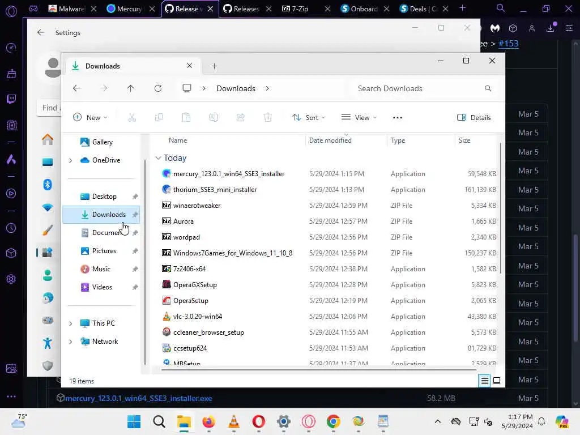Expand the breadcrumb chevron after Downloads
The width and height of the screenshot is (580, 435).
coord(267,88)
